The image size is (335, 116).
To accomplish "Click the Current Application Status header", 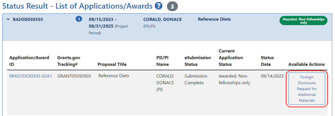I will [231, 58].
